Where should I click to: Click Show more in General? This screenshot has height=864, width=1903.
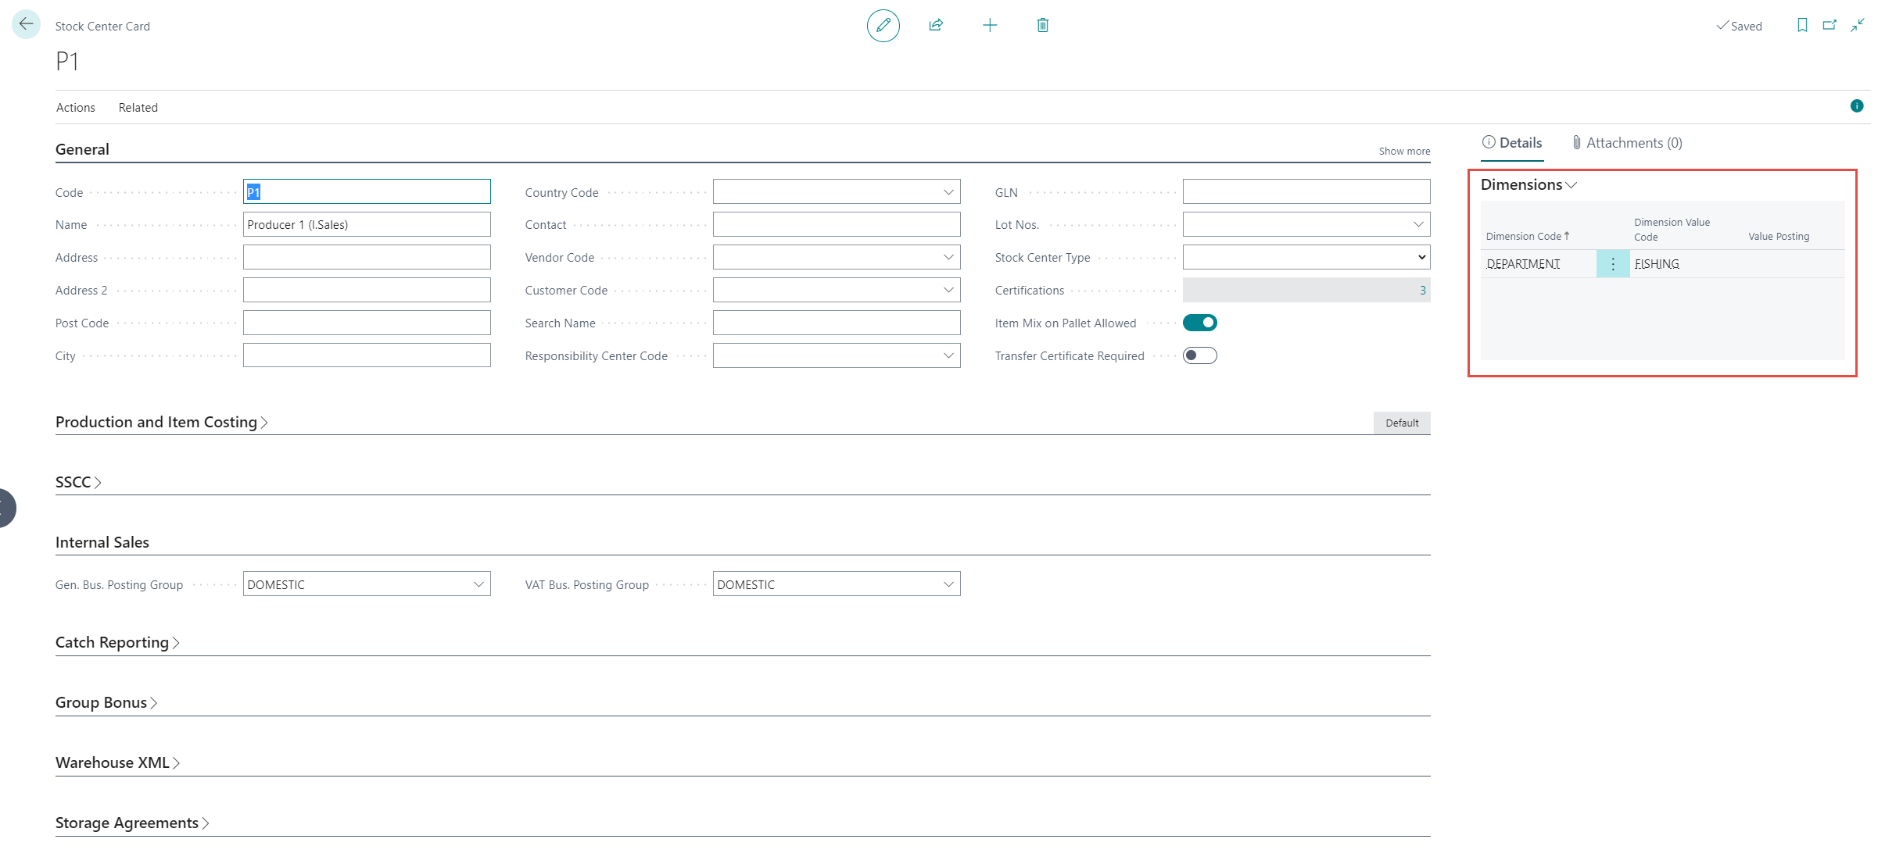pos(1403,152)
